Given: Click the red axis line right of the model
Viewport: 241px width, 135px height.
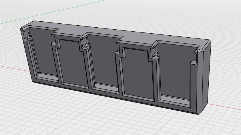Looking at the screenshot, I should pos(226,107).
